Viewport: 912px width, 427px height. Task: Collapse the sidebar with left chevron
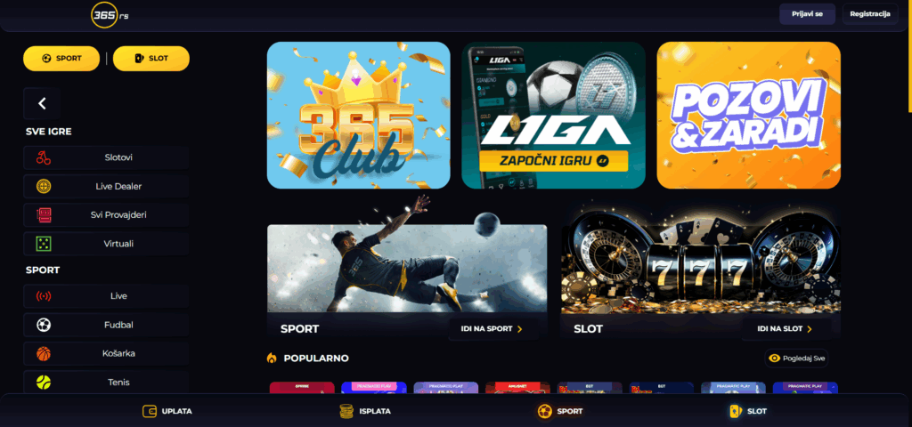click(x=42, y=103)
